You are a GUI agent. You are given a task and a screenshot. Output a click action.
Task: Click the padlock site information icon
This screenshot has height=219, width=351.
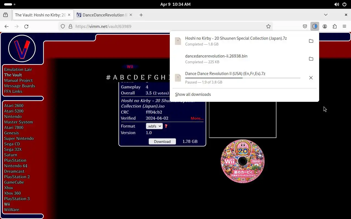(x=70, y=26)
